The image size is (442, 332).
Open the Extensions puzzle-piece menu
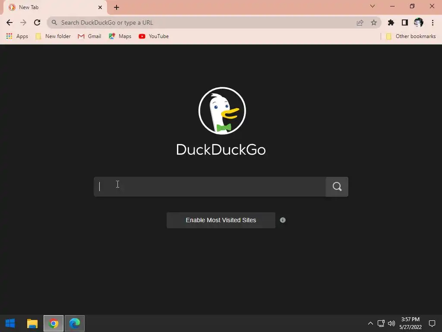[x=391, y=22]
